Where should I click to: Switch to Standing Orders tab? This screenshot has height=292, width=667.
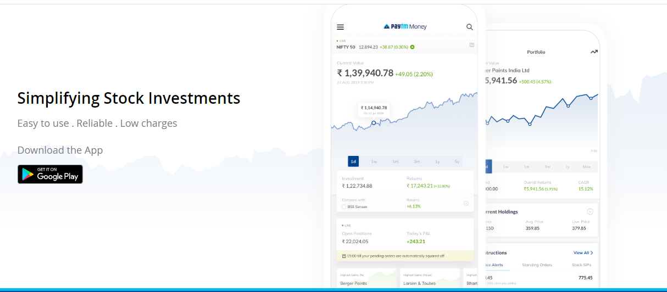pos(537,265)
